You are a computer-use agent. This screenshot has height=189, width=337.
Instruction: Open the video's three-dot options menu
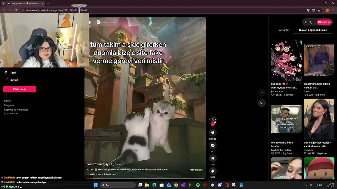click(201, 22)
